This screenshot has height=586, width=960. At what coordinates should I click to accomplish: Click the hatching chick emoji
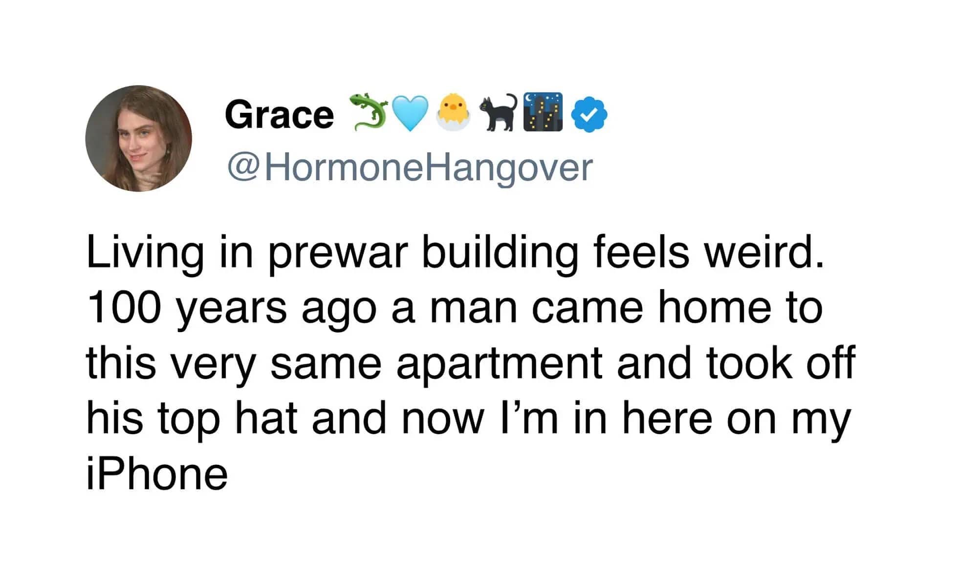(453, 113)
